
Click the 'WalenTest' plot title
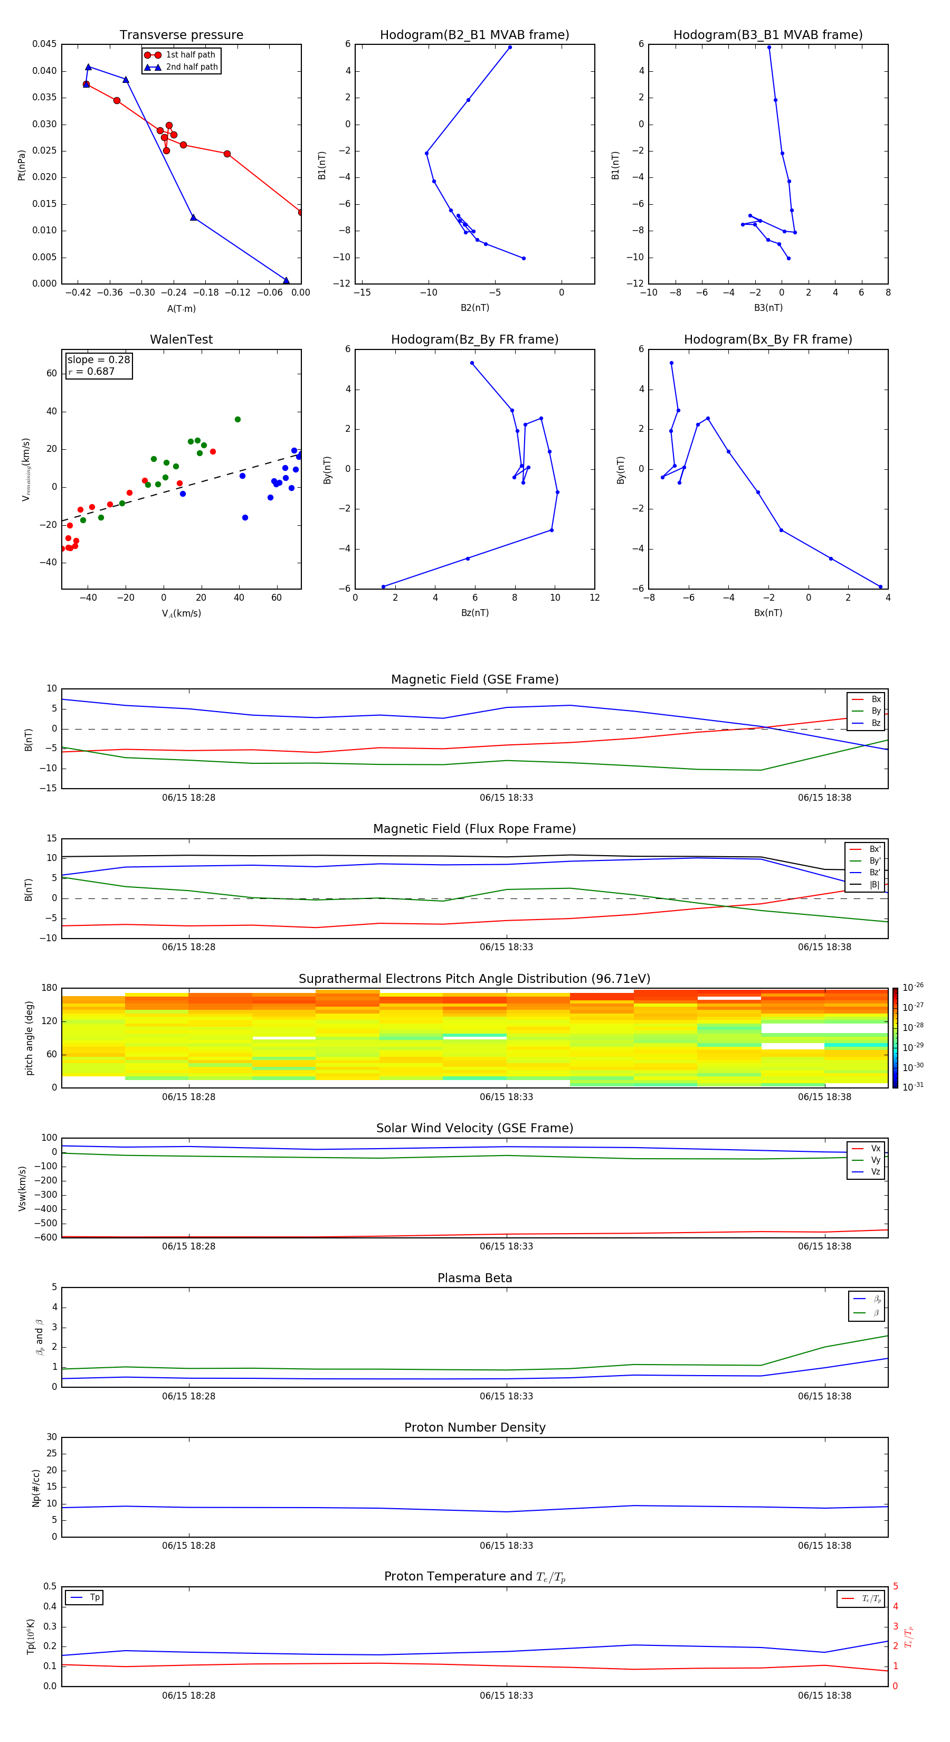(181, 339)
